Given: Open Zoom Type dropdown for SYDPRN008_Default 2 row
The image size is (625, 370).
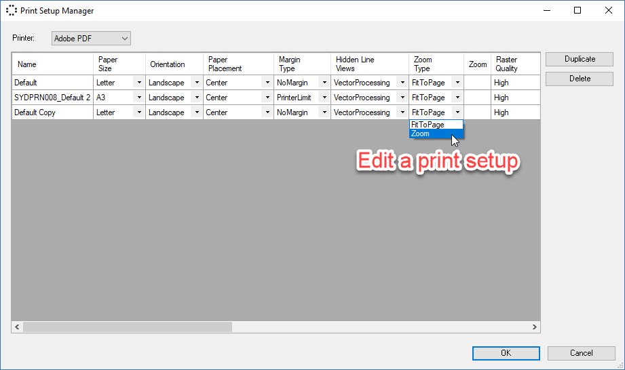Looking at the screenshot, I should 457,98.
